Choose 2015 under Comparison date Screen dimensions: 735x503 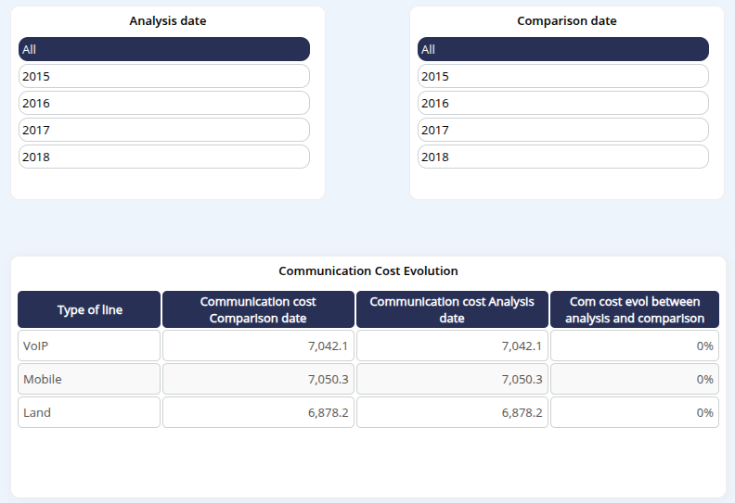click(562, 76)
